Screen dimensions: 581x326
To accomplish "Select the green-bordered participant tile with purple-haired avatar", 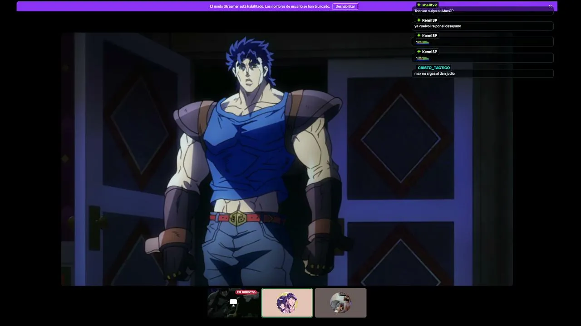I will 287,303.
